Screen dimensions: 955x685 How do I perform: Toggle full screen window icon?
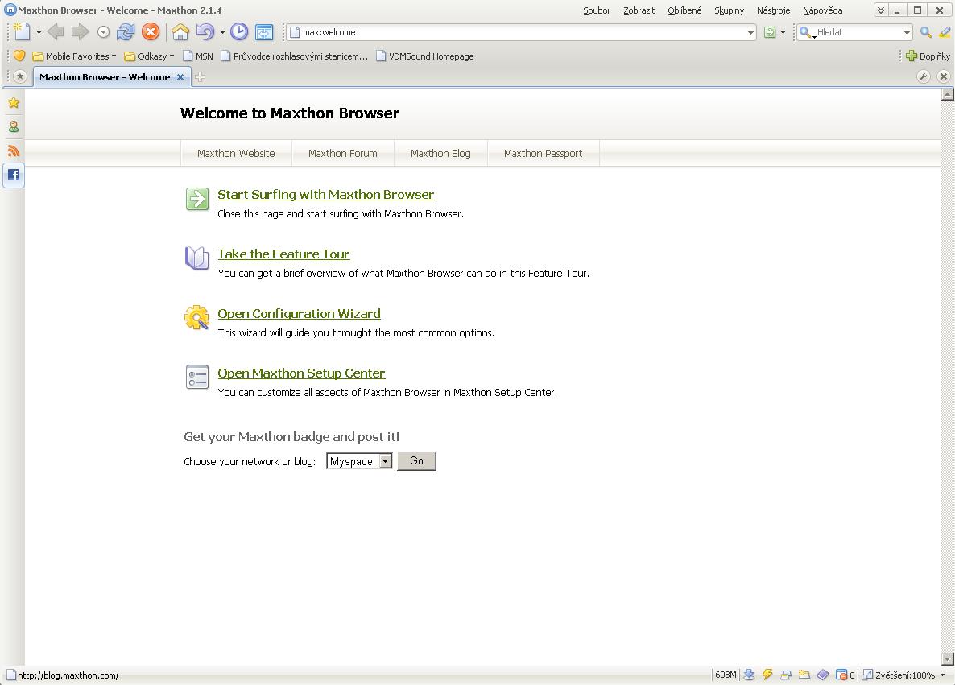point(264,31)
